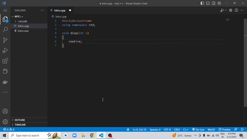This screenshot has height=139, width=247.
Task: Toggle the secondary side bar layout button
Action: (213, 3)
